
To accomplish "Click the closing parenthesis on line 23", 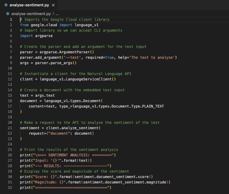I will point(21,139).
